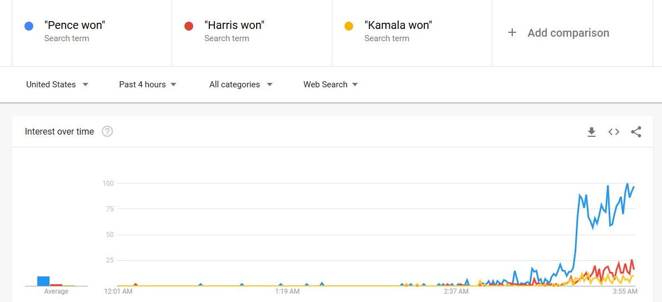Click the blue Average bar
Image resolution: width=662 pixels, height=302 pixels.
pyautogui.click(x=43, y=281)
